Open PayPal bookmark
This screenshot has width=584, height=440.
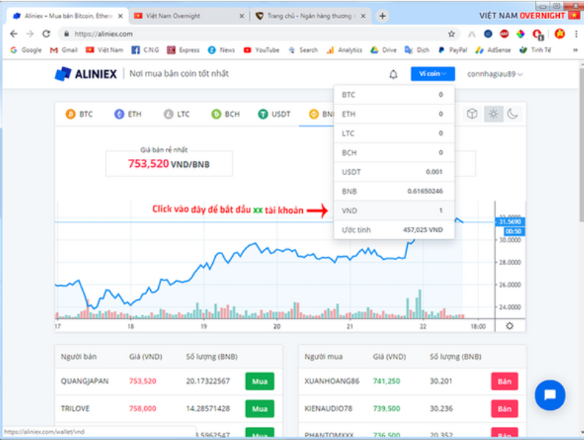tap(452, 50)
